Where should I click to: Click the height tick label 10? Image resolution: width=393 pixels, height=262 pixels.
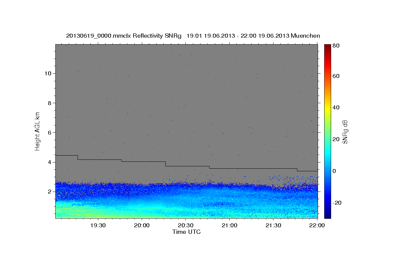pyautogui.click(x=48, y=73)
